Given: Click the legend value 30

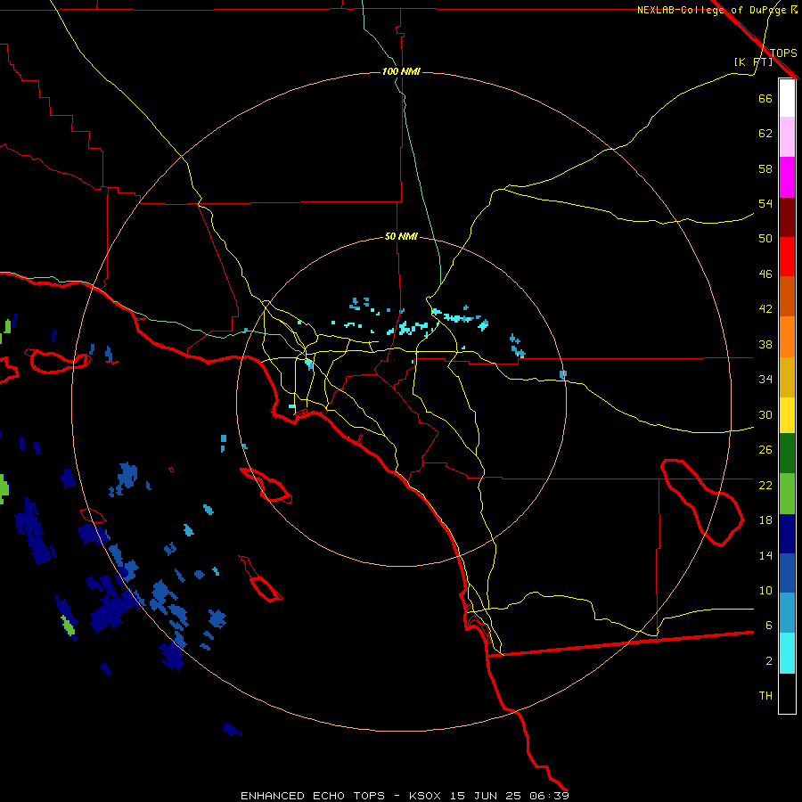Looking at the screenshot, I should click(x=765, y=414).
